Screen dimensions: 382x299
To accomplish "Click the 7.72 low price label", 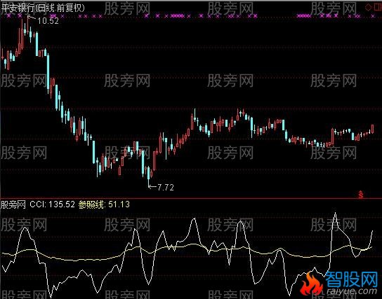I will [166, 187].
